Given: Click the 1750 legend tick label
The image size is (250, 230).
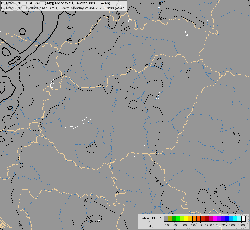Looking at the screenshot, I should click(217, 225).
